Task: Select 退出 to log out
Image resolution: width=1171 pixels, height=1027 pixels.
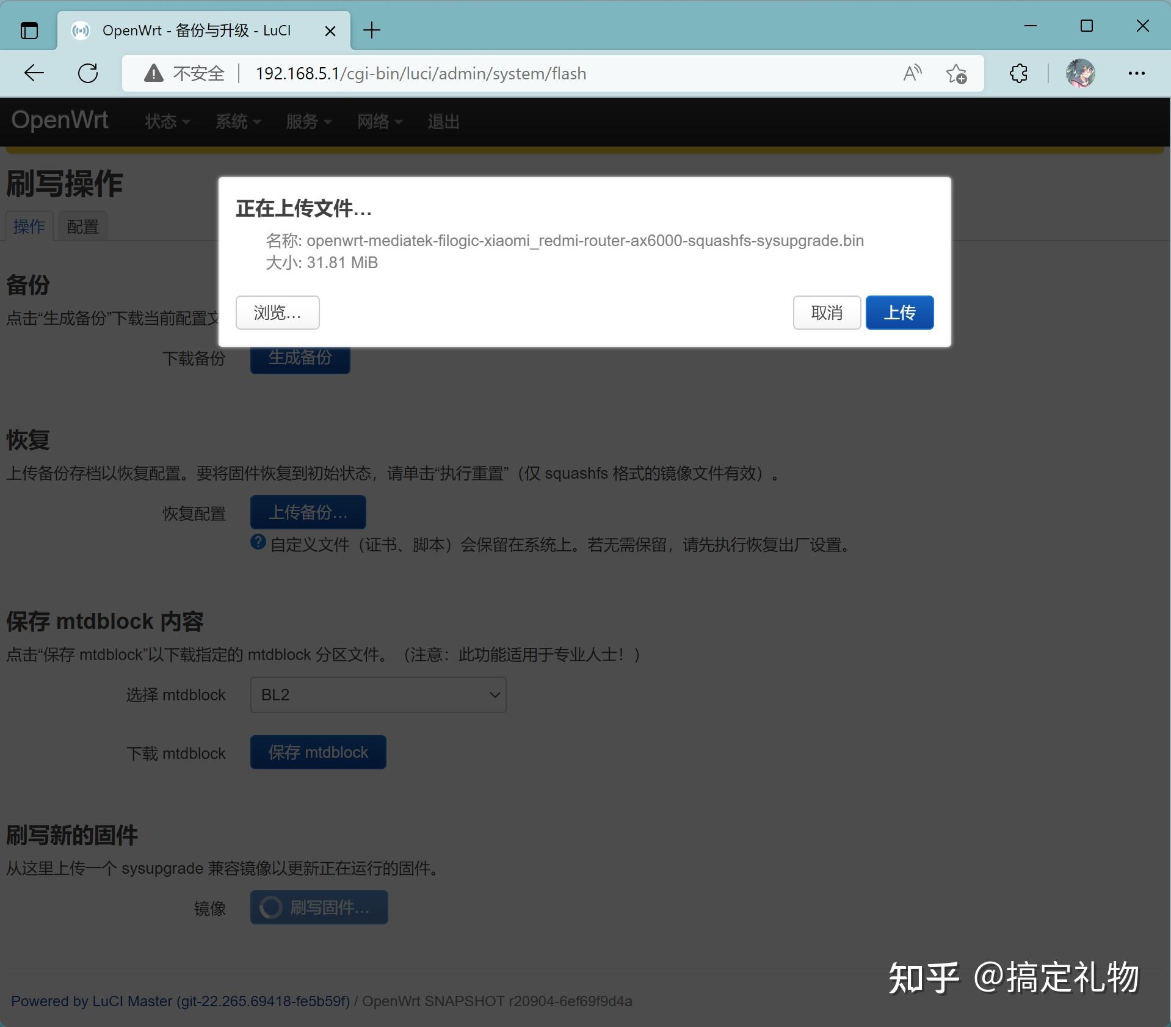Action: tap(443, 122)
